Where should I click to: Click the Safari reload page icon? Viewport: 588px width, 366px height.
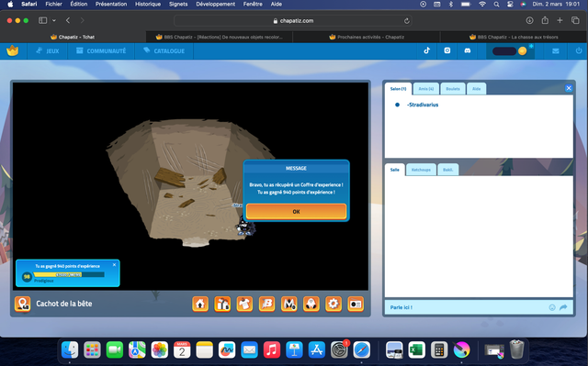click(406, 21)
